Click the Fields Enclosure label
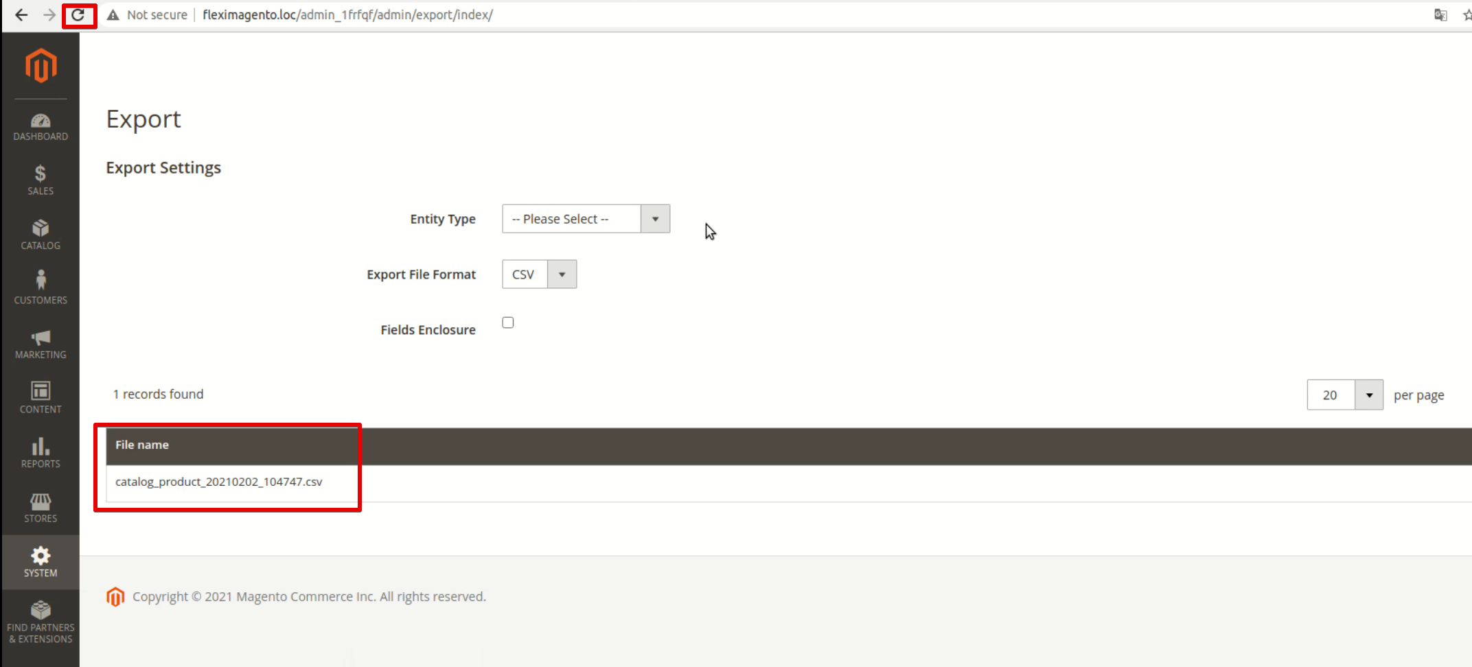1472x667 pixels. point(428,330)
